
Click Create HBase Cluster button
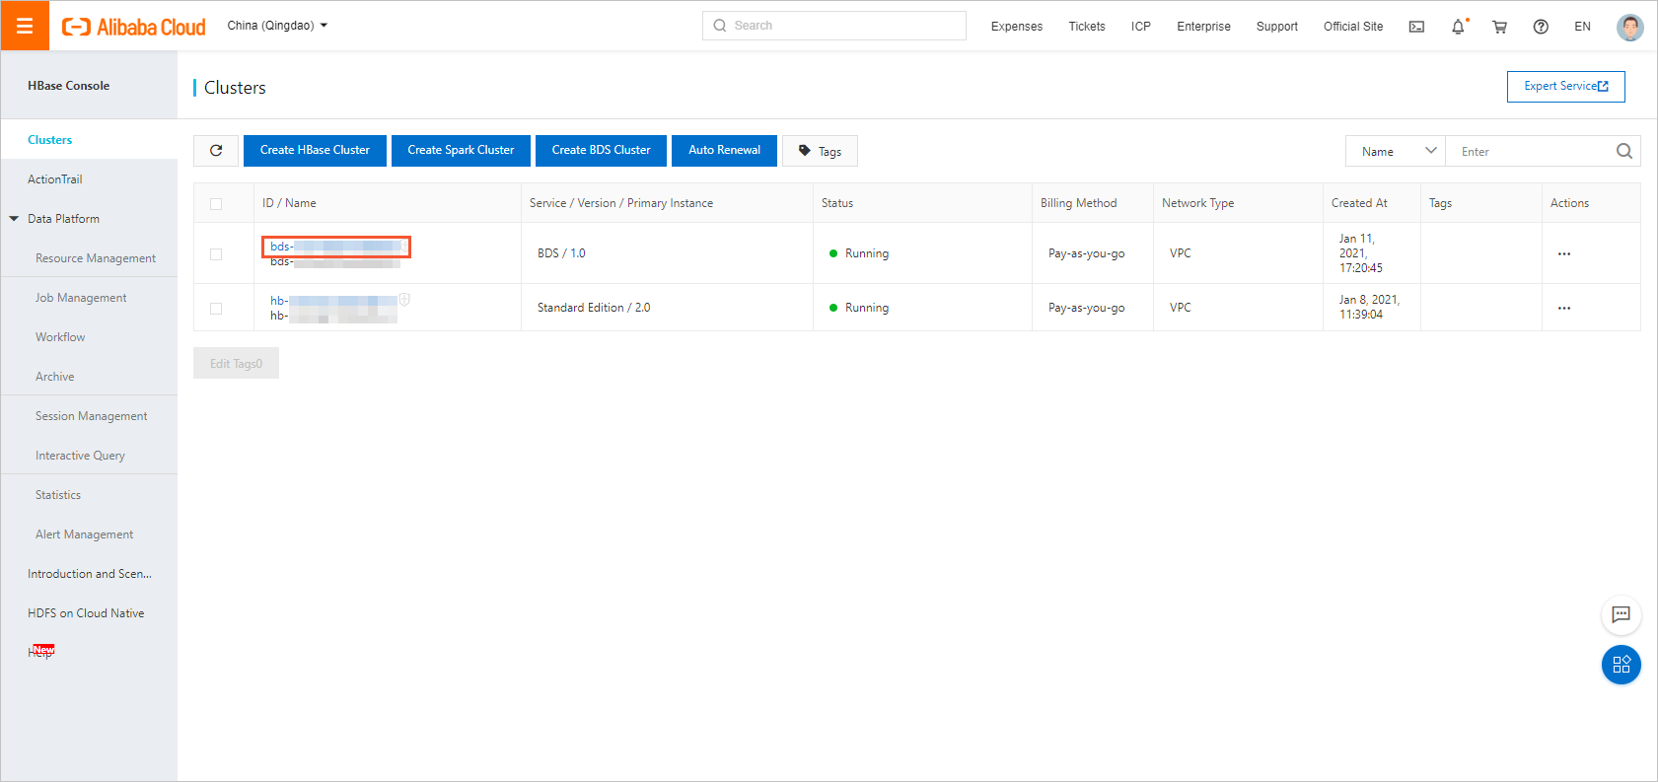click(x=315, y=151)
